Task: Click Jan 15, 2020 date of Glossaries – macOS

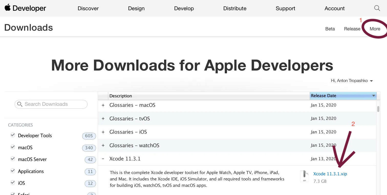Action: pyautogui.click(x=324, y=105)
